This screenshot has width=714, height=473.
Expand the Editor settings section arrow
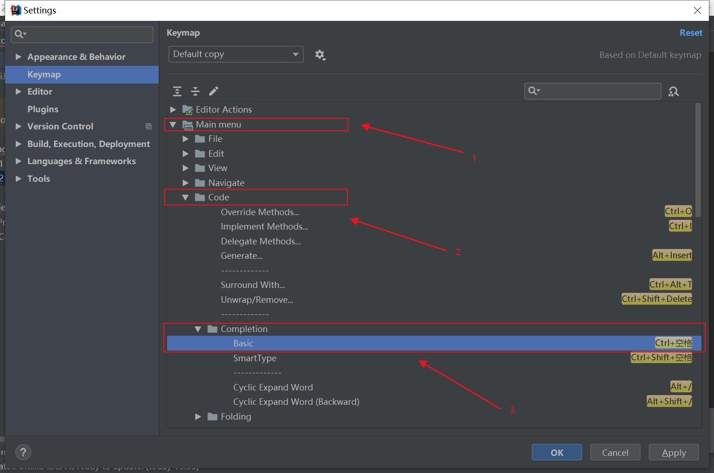[19, 91]
